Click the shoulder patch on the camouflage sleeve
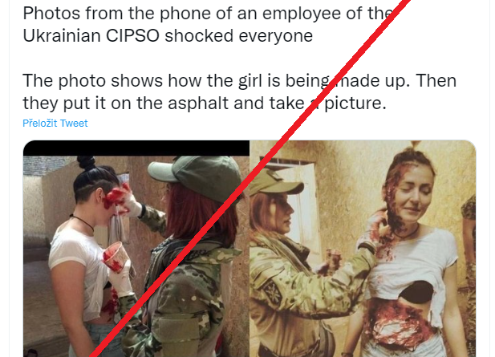This screenshot has width=495, height=357. 272,291
